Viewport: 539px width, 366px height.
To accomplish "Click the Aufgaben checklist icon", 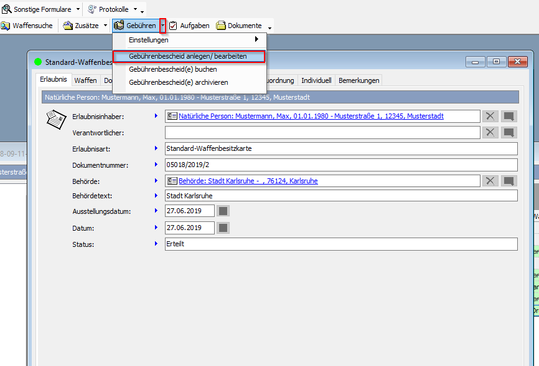I will (x=173, y=26).
